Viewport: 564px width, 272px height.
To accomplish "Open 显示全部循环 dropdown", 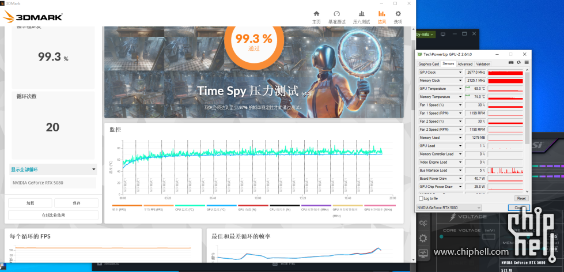I will pos(53,169).
